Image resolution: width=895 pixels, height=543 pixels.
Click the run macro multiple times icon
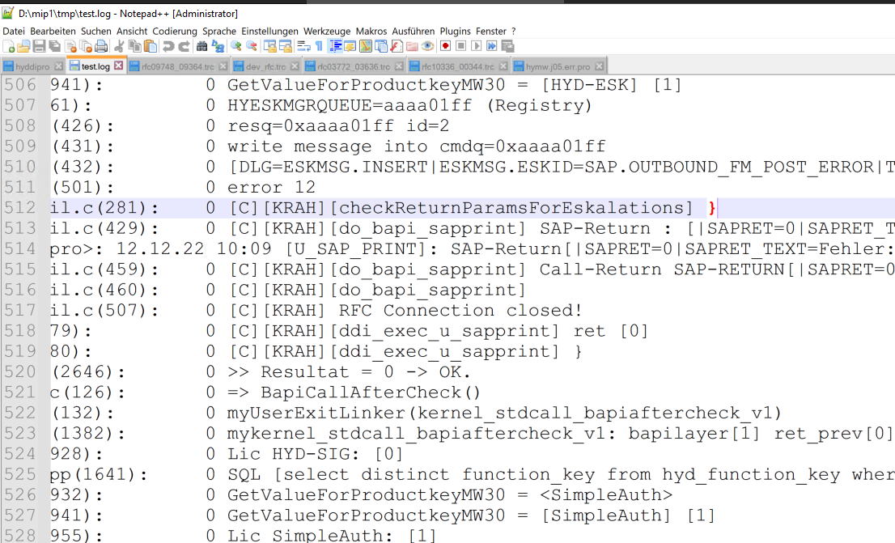(492, 46)
